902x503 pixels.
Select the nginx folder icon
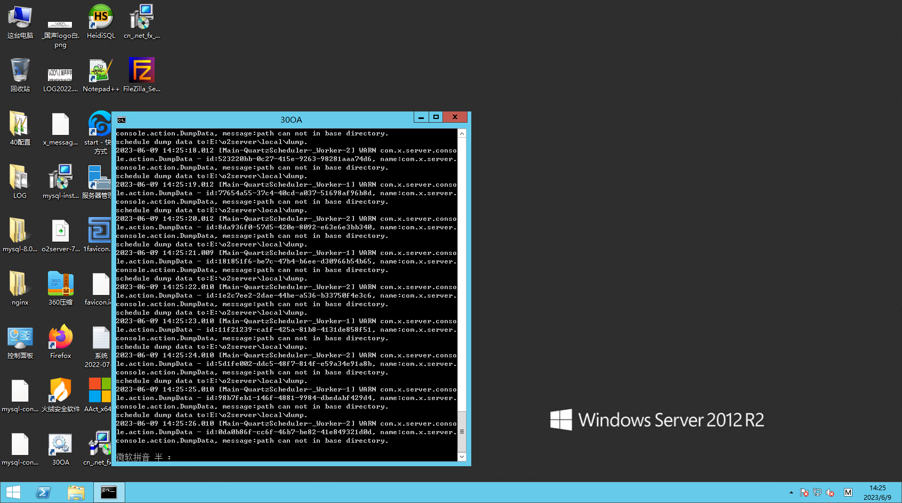(20, 289)
